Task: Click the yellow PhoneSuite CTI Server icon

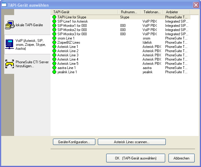Action: coord(9,64)
